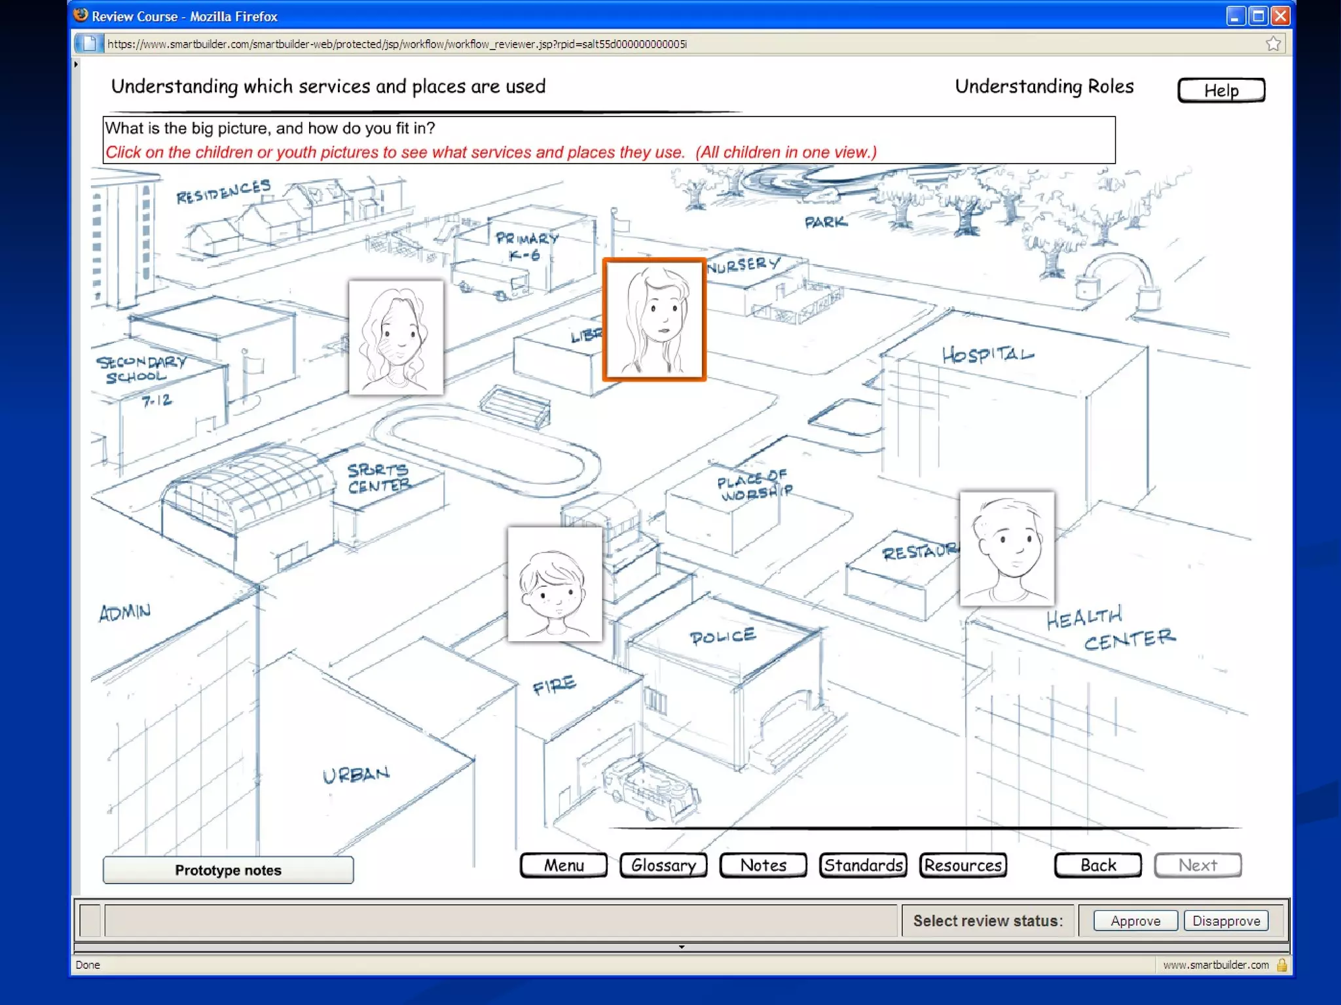Open the Menu navigation button
Image resolution: width=1341 pixels, height=1005 pixels.
point(564,865)
